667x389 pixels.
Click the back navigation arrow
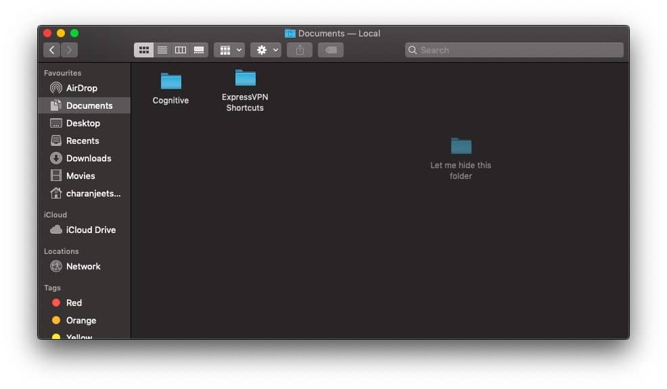[52, 50]
